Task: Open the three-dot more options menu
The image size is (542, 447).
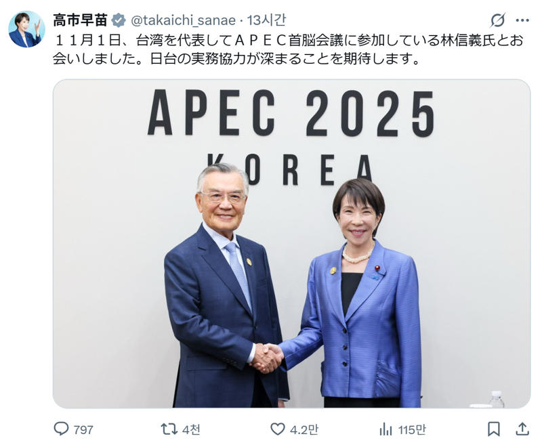Action: [x=522, y=20]
